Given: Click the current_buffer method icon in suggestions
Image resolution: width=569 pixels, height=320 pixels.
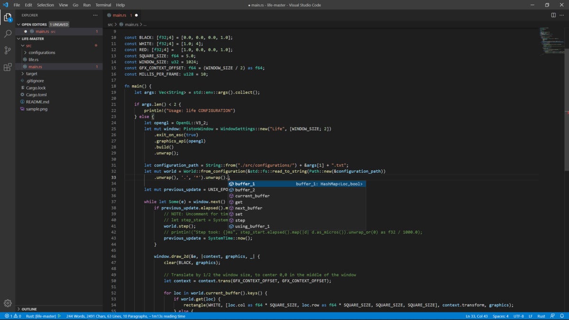Looking at the screenshot, I should [231, 196].
